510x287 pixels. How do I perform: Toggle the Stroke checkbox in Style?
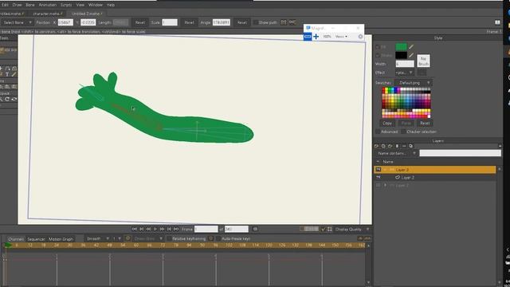[377, 55]
